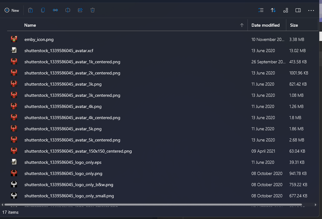Screen dimensions: 322x219
Task: Click the sort ascending arrow indicator
Action: 242,25
